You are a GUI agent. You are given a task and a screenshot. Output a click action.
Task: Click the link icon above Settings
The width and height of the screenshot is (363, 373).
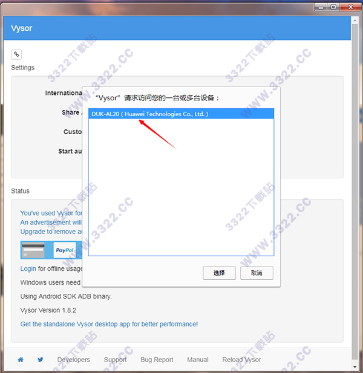point(16,54)
